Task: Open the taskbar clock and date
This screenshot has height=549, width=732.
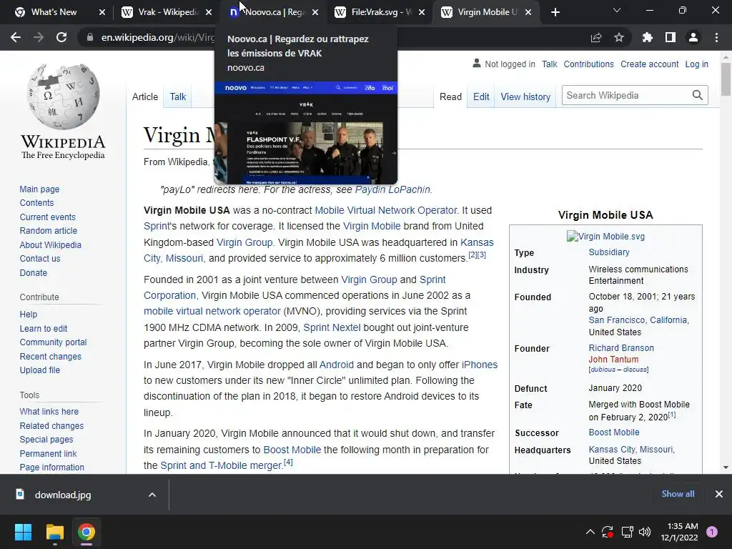Action: (x=680, y=532)
